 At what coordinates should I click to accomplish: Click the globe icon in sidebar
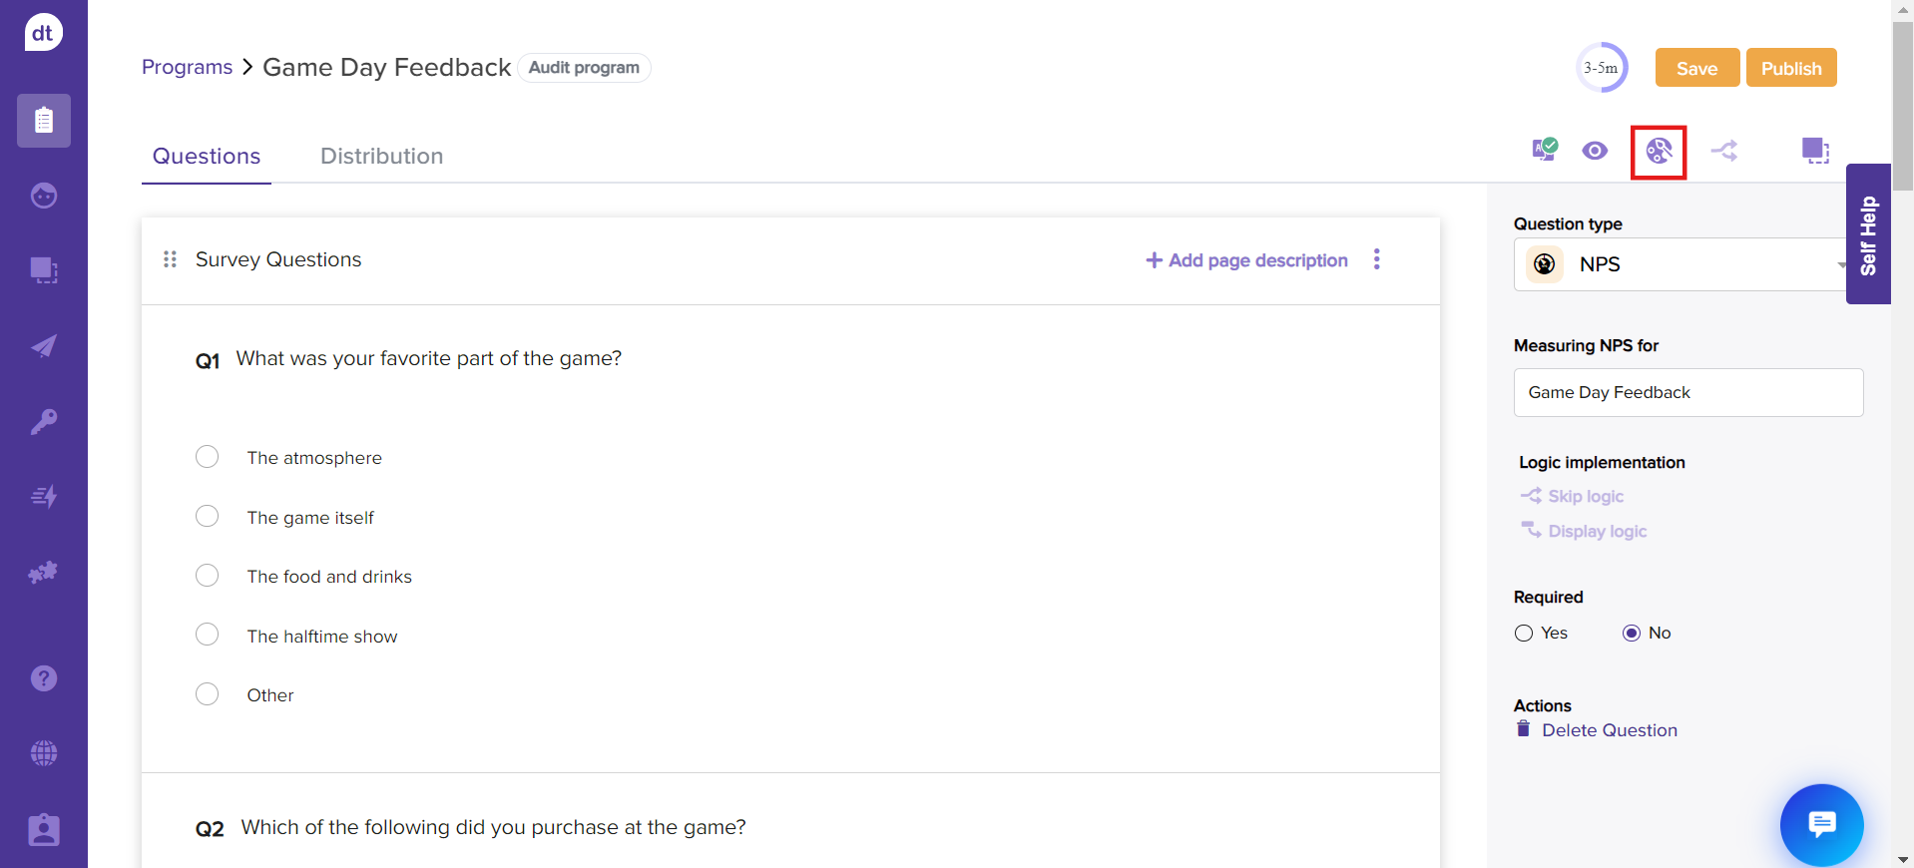point(44,753)
